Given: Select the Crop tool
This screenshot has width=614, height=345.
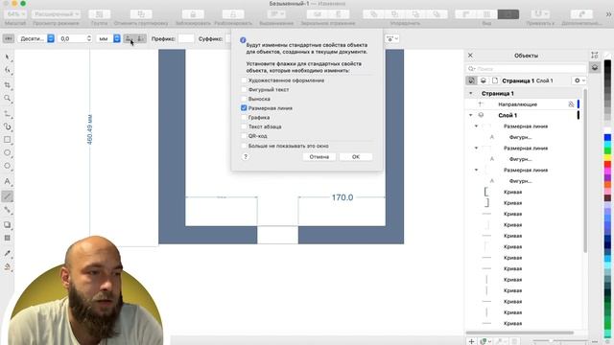Looking at the screenshot, I should pos(8,84).
